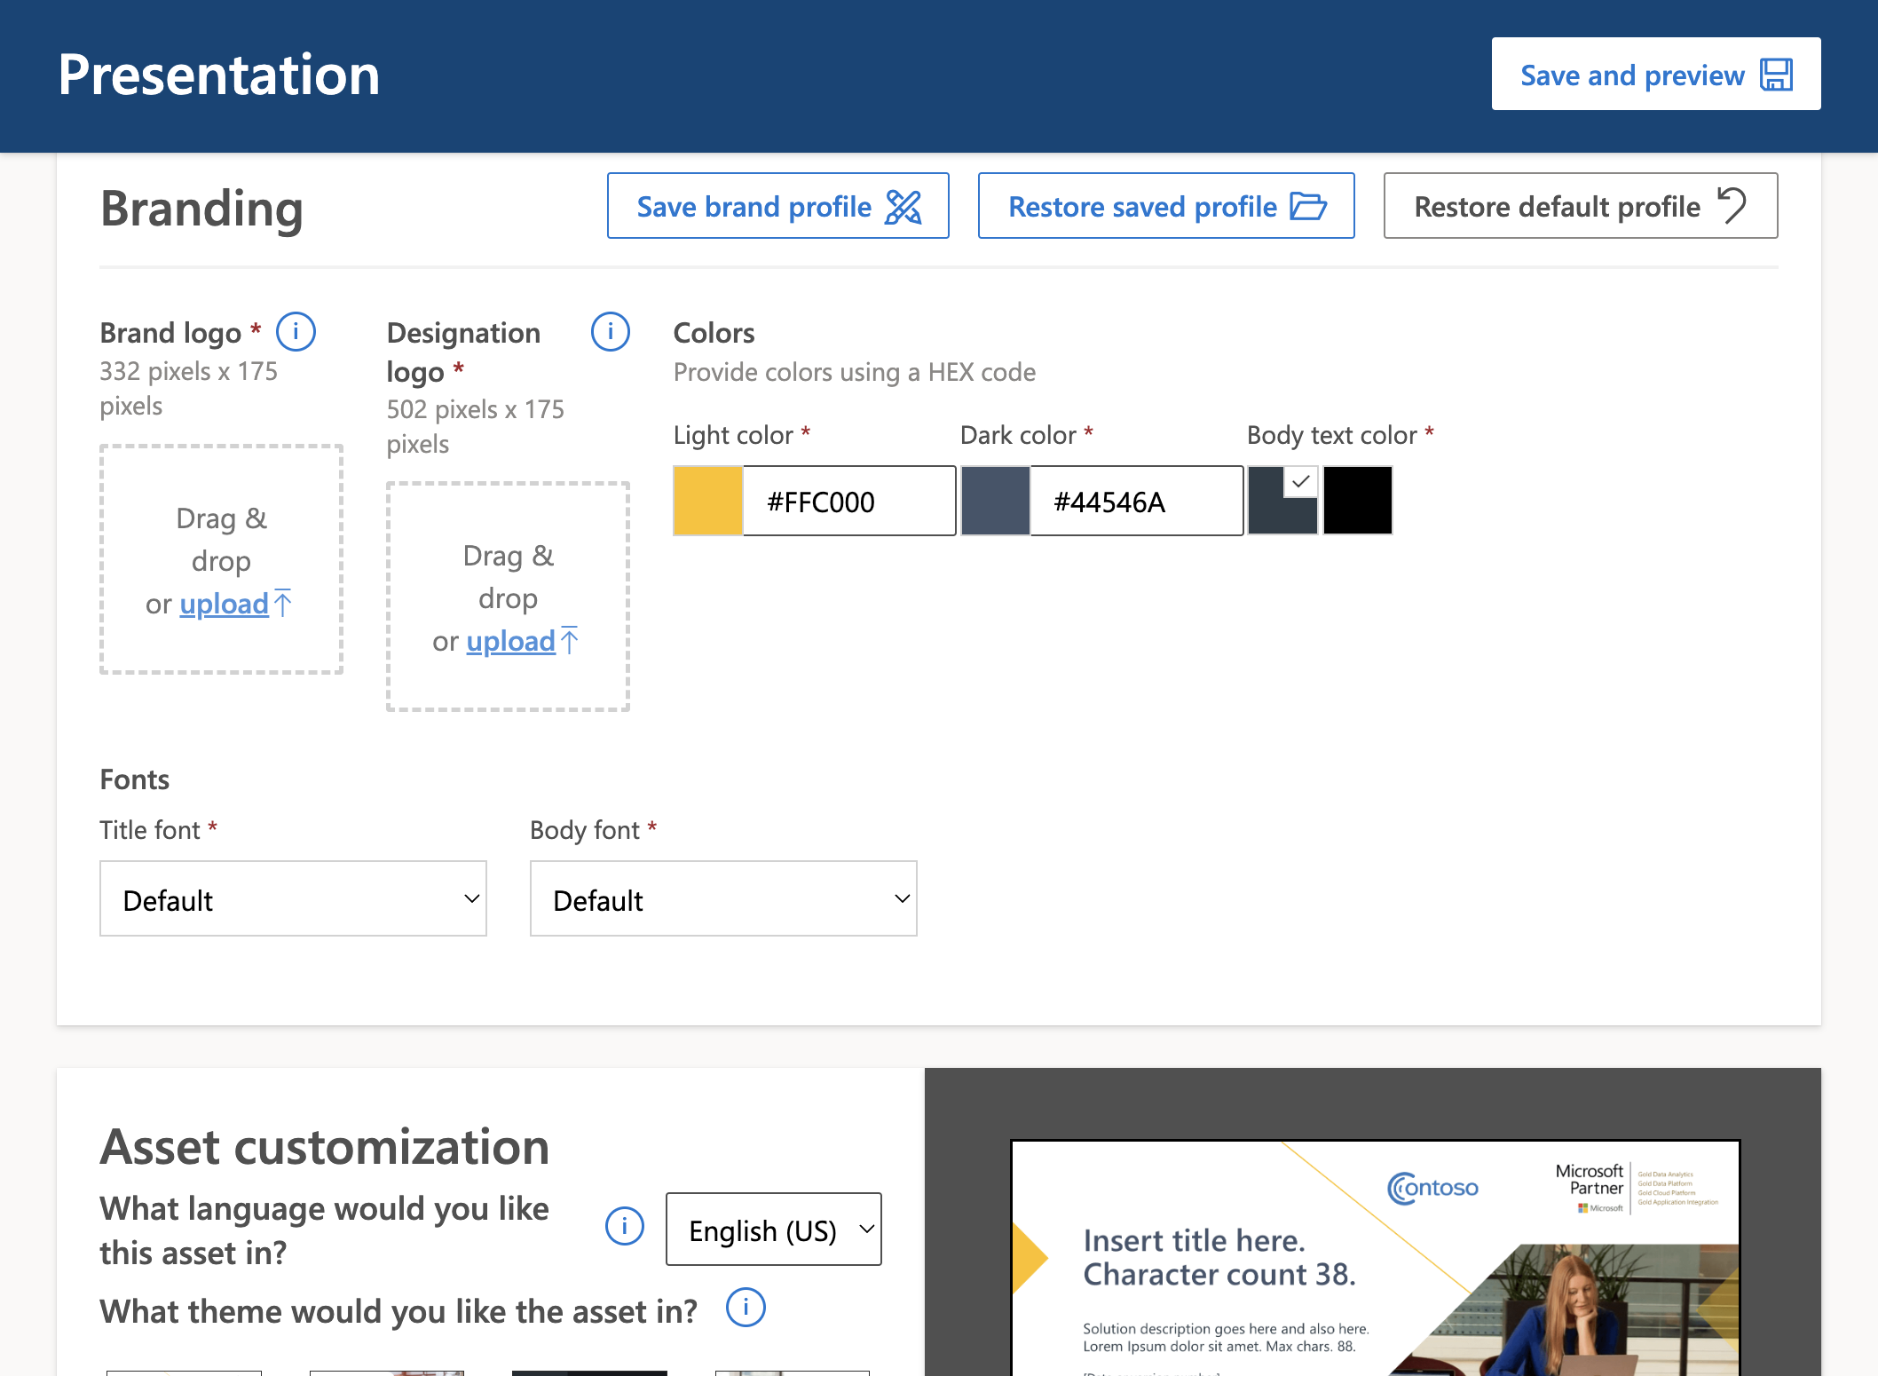Open the English (US) language dropdown
This screenshot has width=1878, height=1376.
point(773,1230)
